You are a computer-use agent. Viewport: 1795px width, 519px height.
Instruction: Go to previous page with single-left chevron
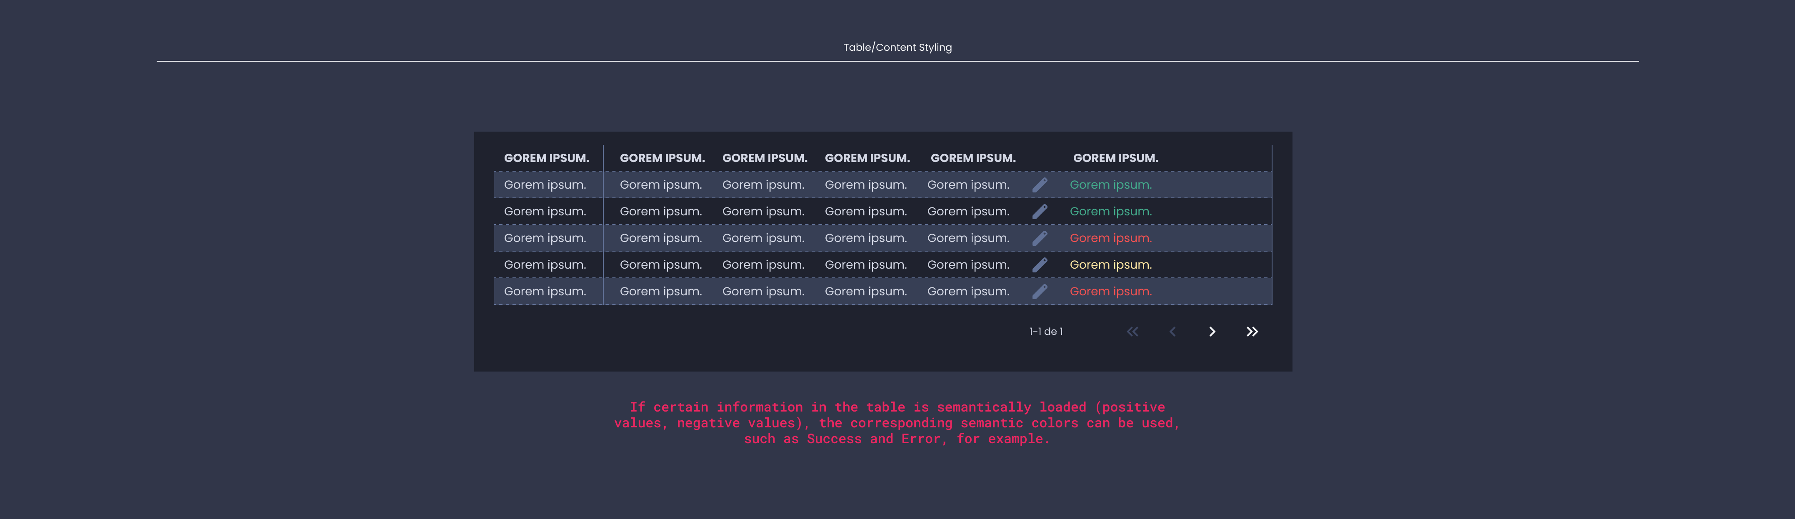click(1173, 332)
